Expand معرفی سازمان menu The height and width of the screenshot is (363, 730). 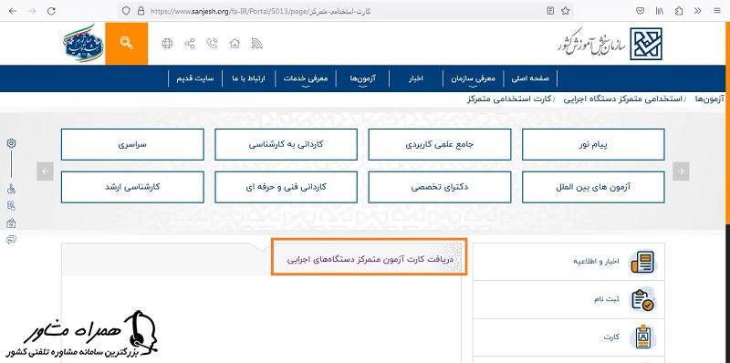pos(473,78)
